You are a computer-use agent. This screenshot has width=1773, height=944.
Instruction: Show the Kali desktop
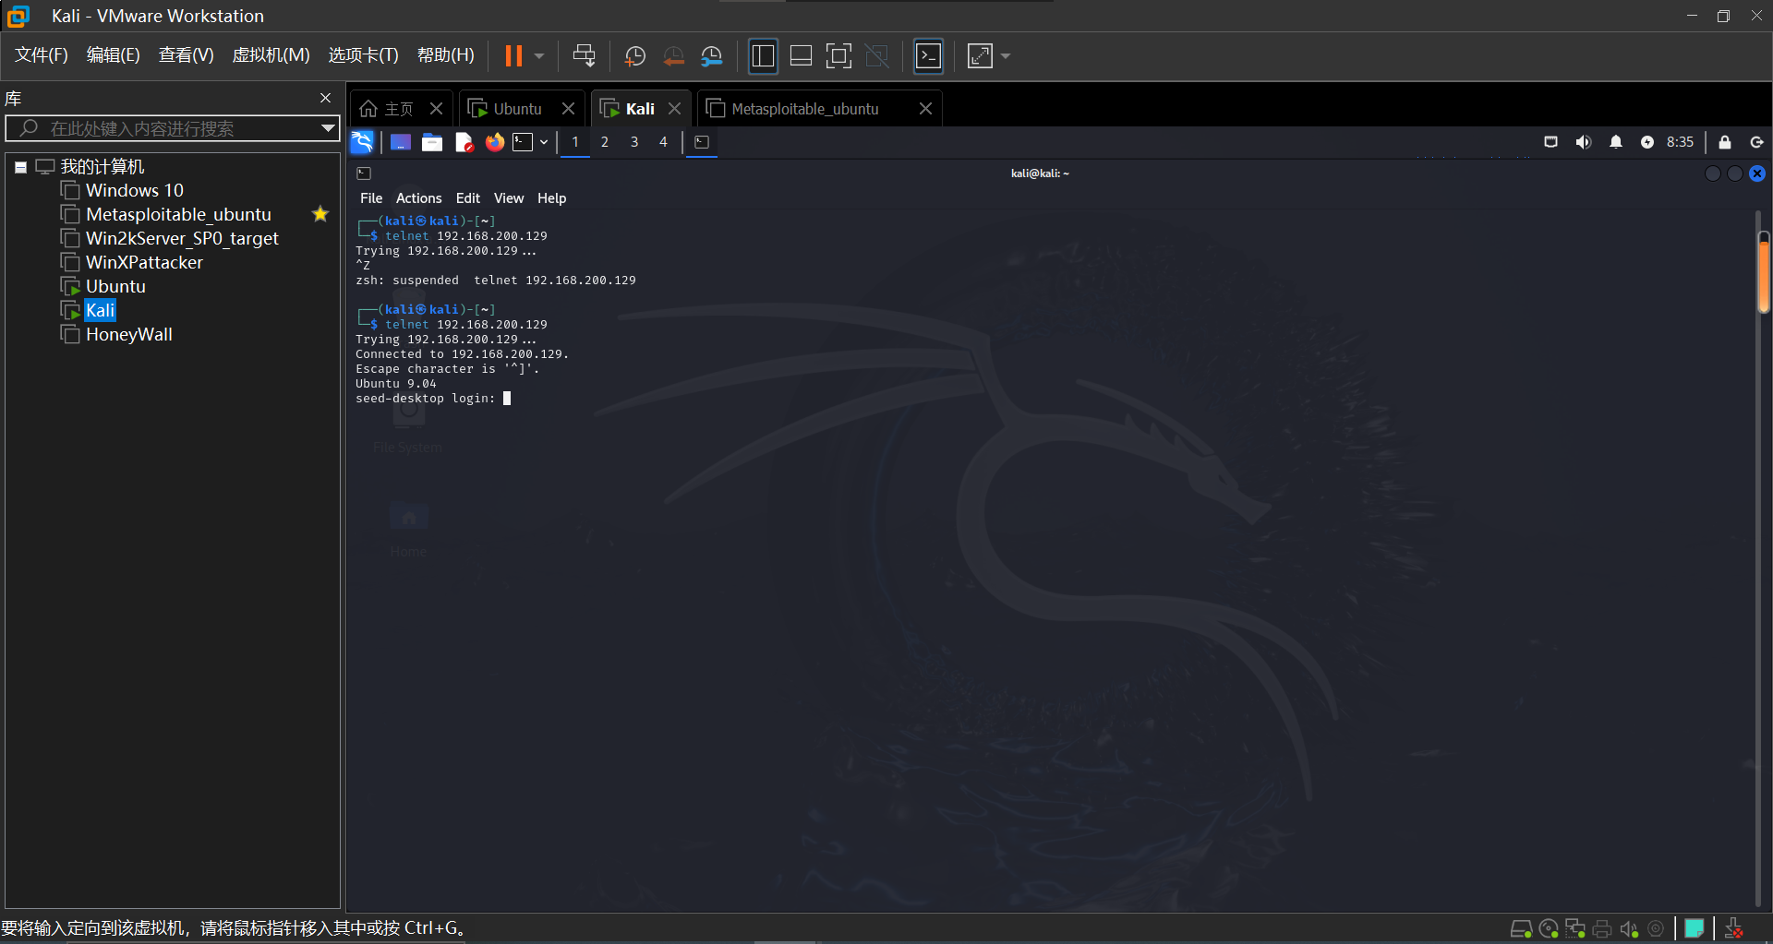click(x=400, y=142)
